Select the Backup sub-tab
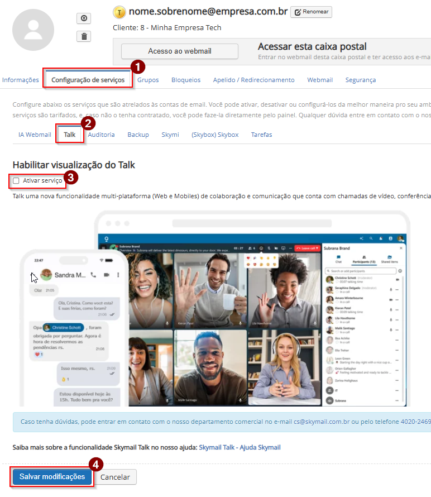This screenshot has width=431, height=497. pos(138,135)
